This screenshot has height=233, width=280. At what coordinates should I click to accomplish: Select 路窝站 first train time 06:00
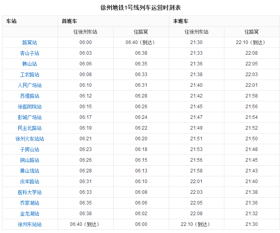click(85, 42)
